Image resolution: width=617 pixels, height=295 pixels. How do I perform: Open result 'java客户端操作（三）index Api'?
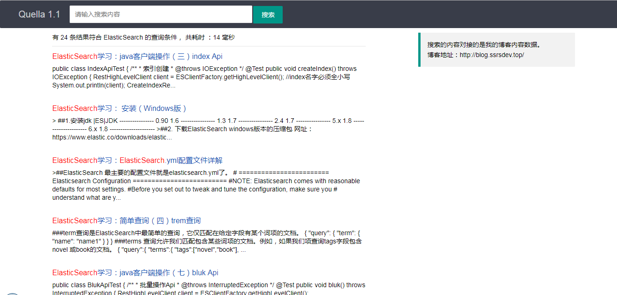(137, 56)
